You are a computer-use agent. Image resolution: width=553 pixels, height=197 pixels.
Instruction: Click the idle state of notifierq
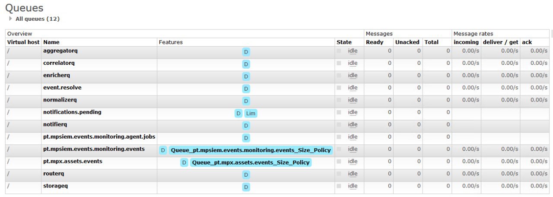[353, 124]
